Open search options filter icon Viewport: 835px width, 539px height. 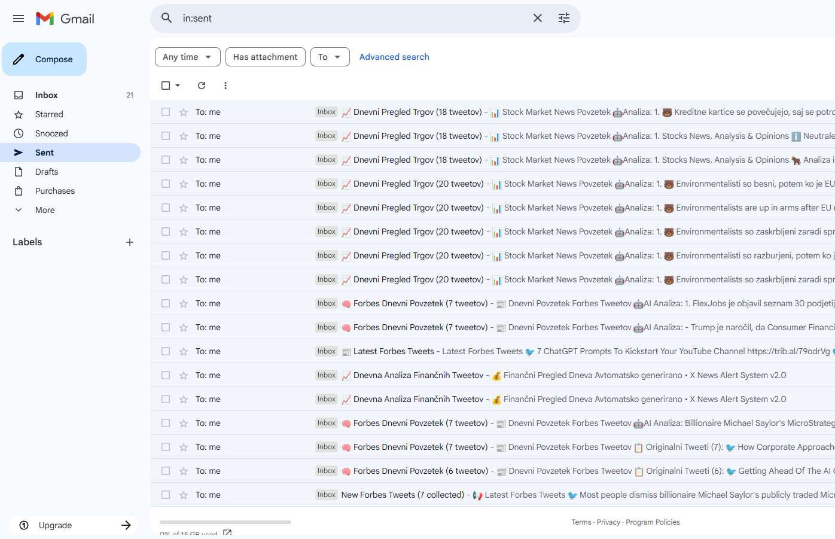click(x=563, y=19)
